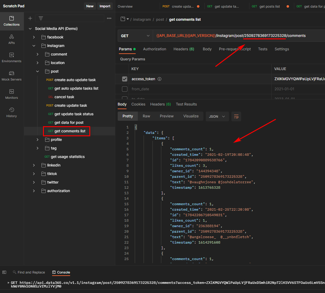Expand the tag folder
The width and height of the screenshot is (325, 293).
37,148
